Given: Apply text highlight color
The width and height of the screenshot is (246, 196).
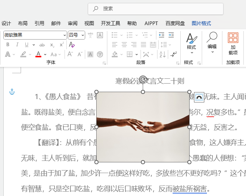Looking at the screenshot, I should point(23,54).
